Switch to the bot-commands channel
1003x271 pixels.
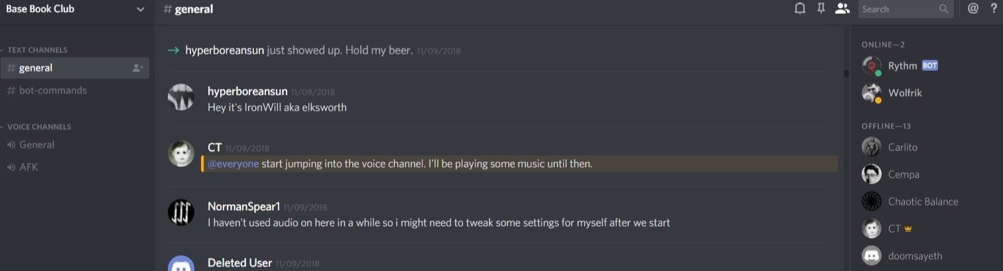pos(52,91)
